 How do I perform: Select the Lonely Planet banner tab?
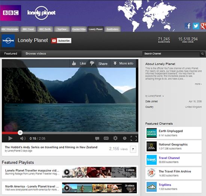96,29
